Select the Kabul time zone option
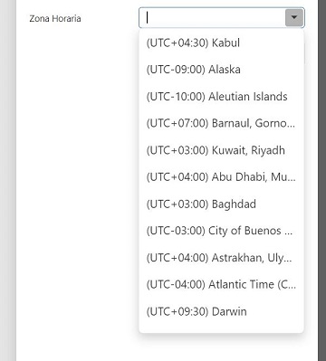326x361 pixels. pyautogui.click(x=221, y=43)
